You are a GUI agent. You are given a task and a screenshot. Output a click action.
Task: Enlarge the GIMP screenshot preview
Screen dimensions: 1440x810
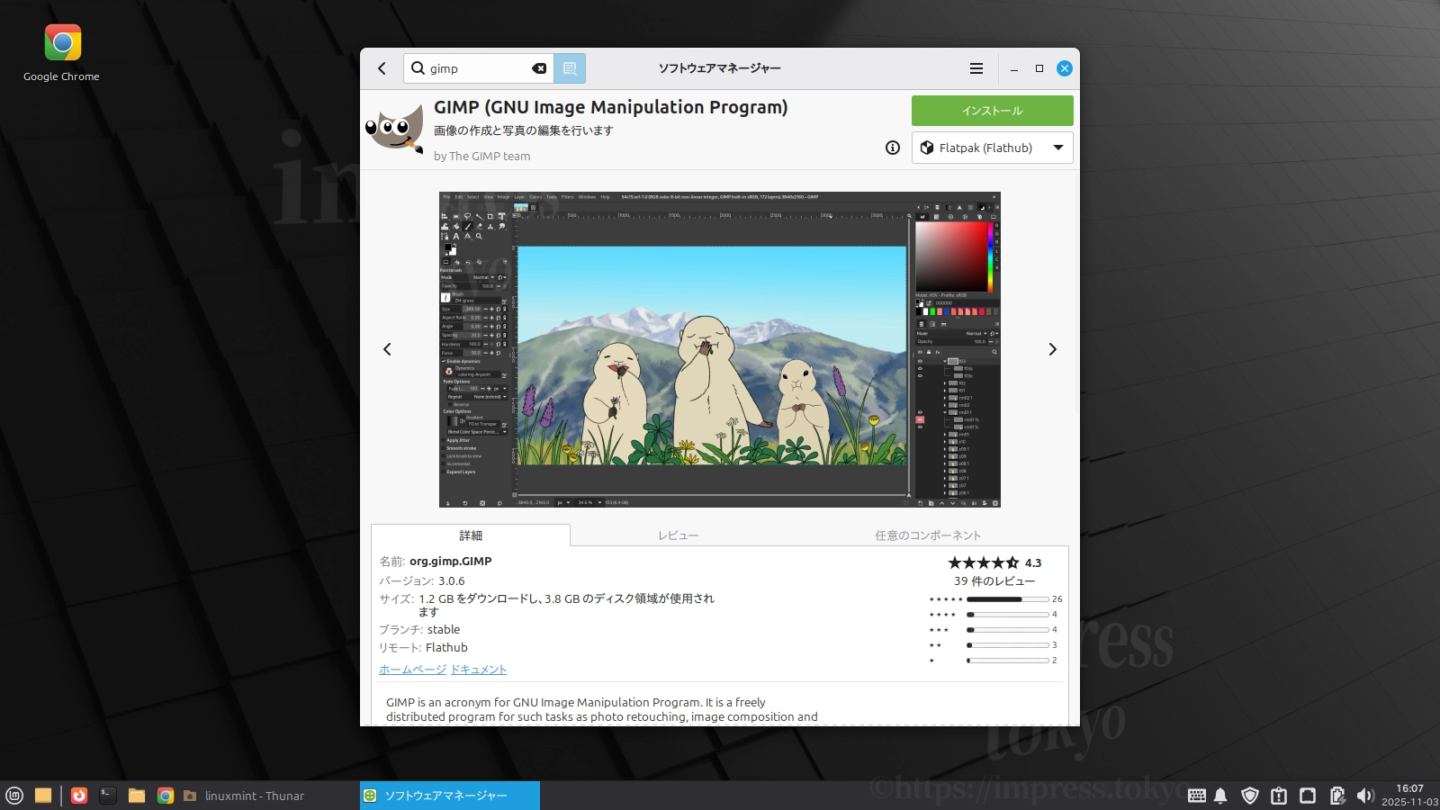click(720, 349)
